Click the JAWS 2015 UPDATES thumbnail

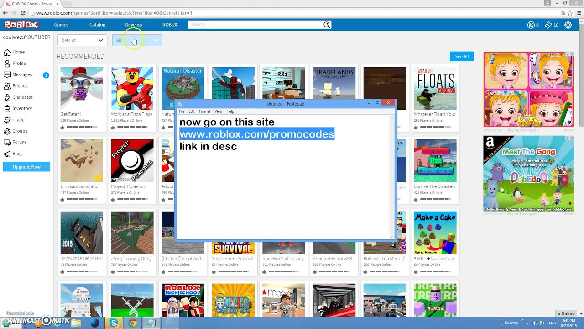82,233
